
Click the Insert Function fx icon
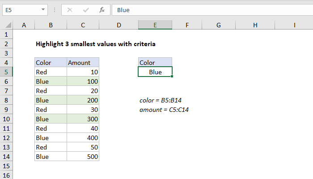[102, 9]
